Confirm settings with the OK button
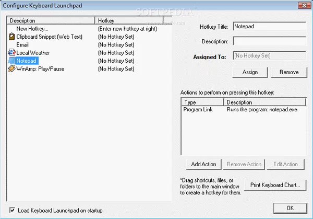The width and height of the screenshot is (313, 219). pyautogui.click(x=290, y=208)
